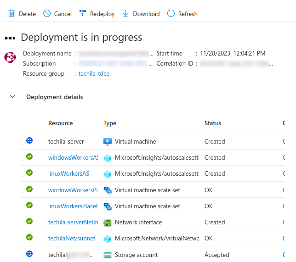Open the windowsWorkersAS resource link
The width and height of the screenshot is (296, 262).
click(x=73, y=158)
